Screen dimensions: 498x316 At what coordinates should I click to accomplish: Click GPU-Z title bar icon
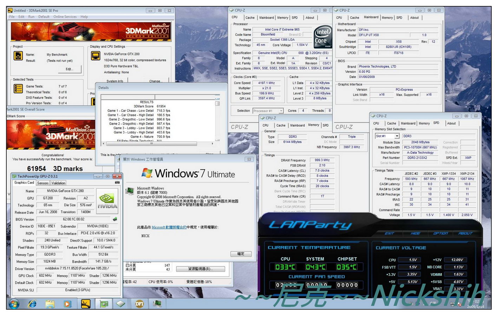pyautogui.click(x=14, y=176)
